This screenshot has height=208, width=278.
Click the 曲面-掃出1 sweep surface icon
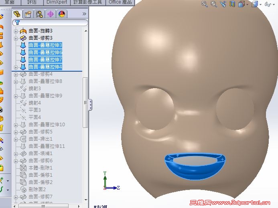point(23,139)
